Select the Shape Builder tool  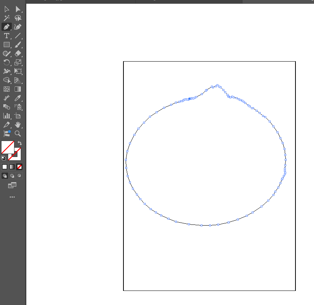coord(7,80)
